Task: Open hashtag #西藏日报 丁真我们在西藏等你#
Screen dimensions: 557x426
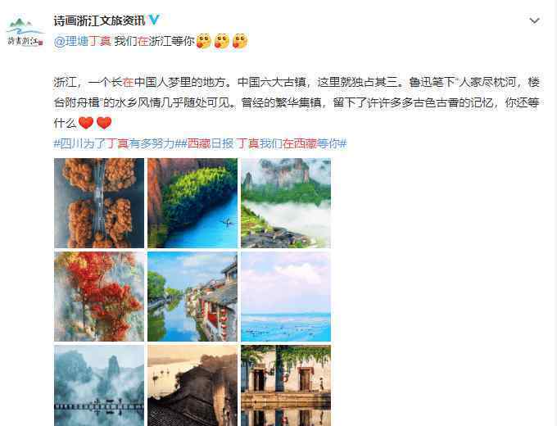Action: [x=264, y=143]
